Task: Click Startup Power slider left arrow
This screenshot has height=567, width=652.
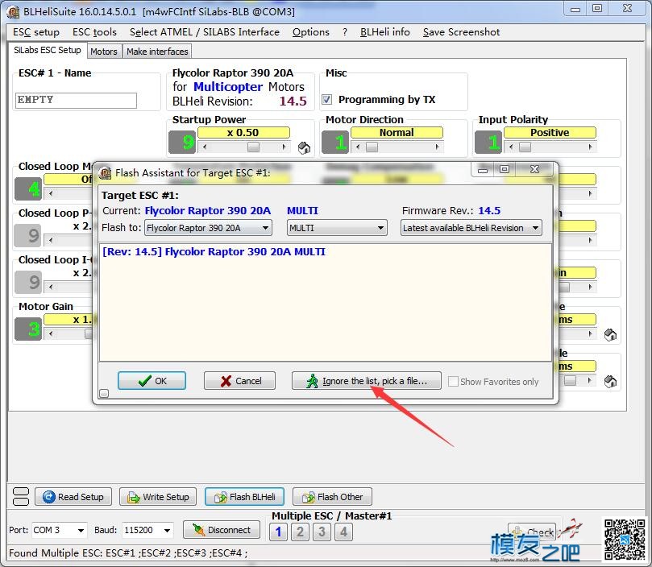Action: pos(205,147)
